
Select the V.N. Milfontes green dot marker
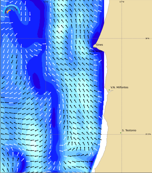pyautogui.click(x=109, y=90)
